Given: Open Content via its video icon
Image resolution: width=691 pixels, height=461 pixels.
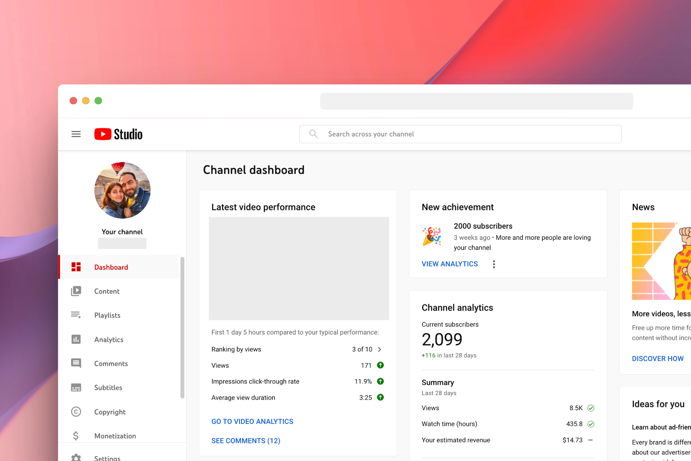Looking at the screenshot, I should 76,291.
